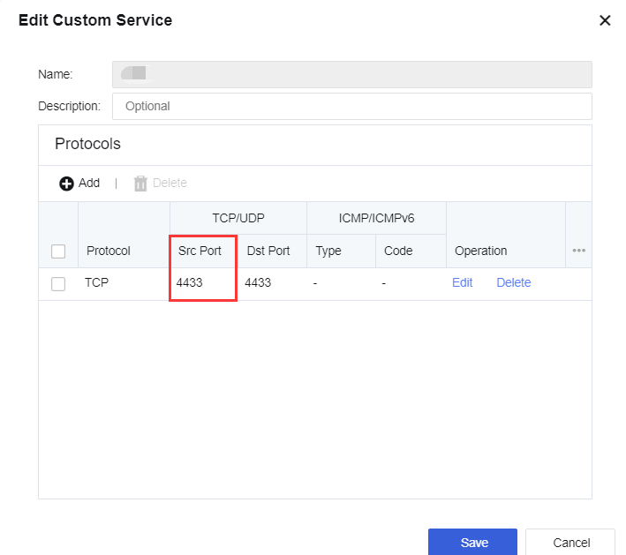Check the TCP row checkbox
Screen dimensions: 626x555
pyautogui.click(x=58, y=283)
